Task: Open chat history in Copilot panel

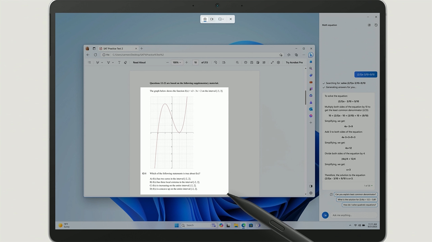Action: [x=376, y=25]
